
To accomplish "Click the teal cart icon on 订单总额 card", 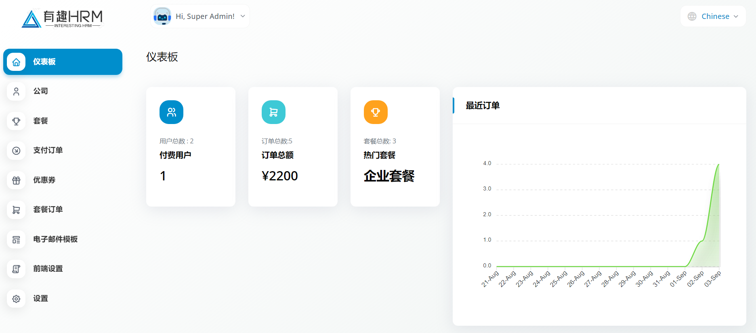I will (273, 112).
